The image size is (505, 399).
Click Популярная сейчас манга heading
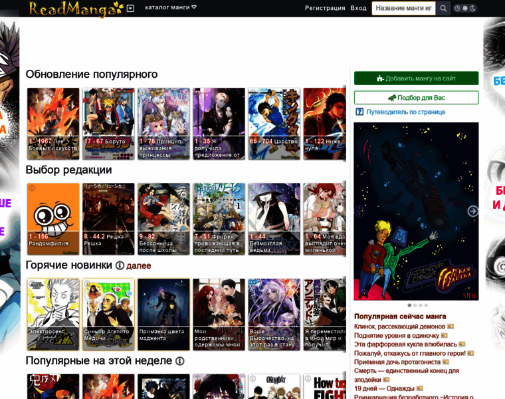400,317
